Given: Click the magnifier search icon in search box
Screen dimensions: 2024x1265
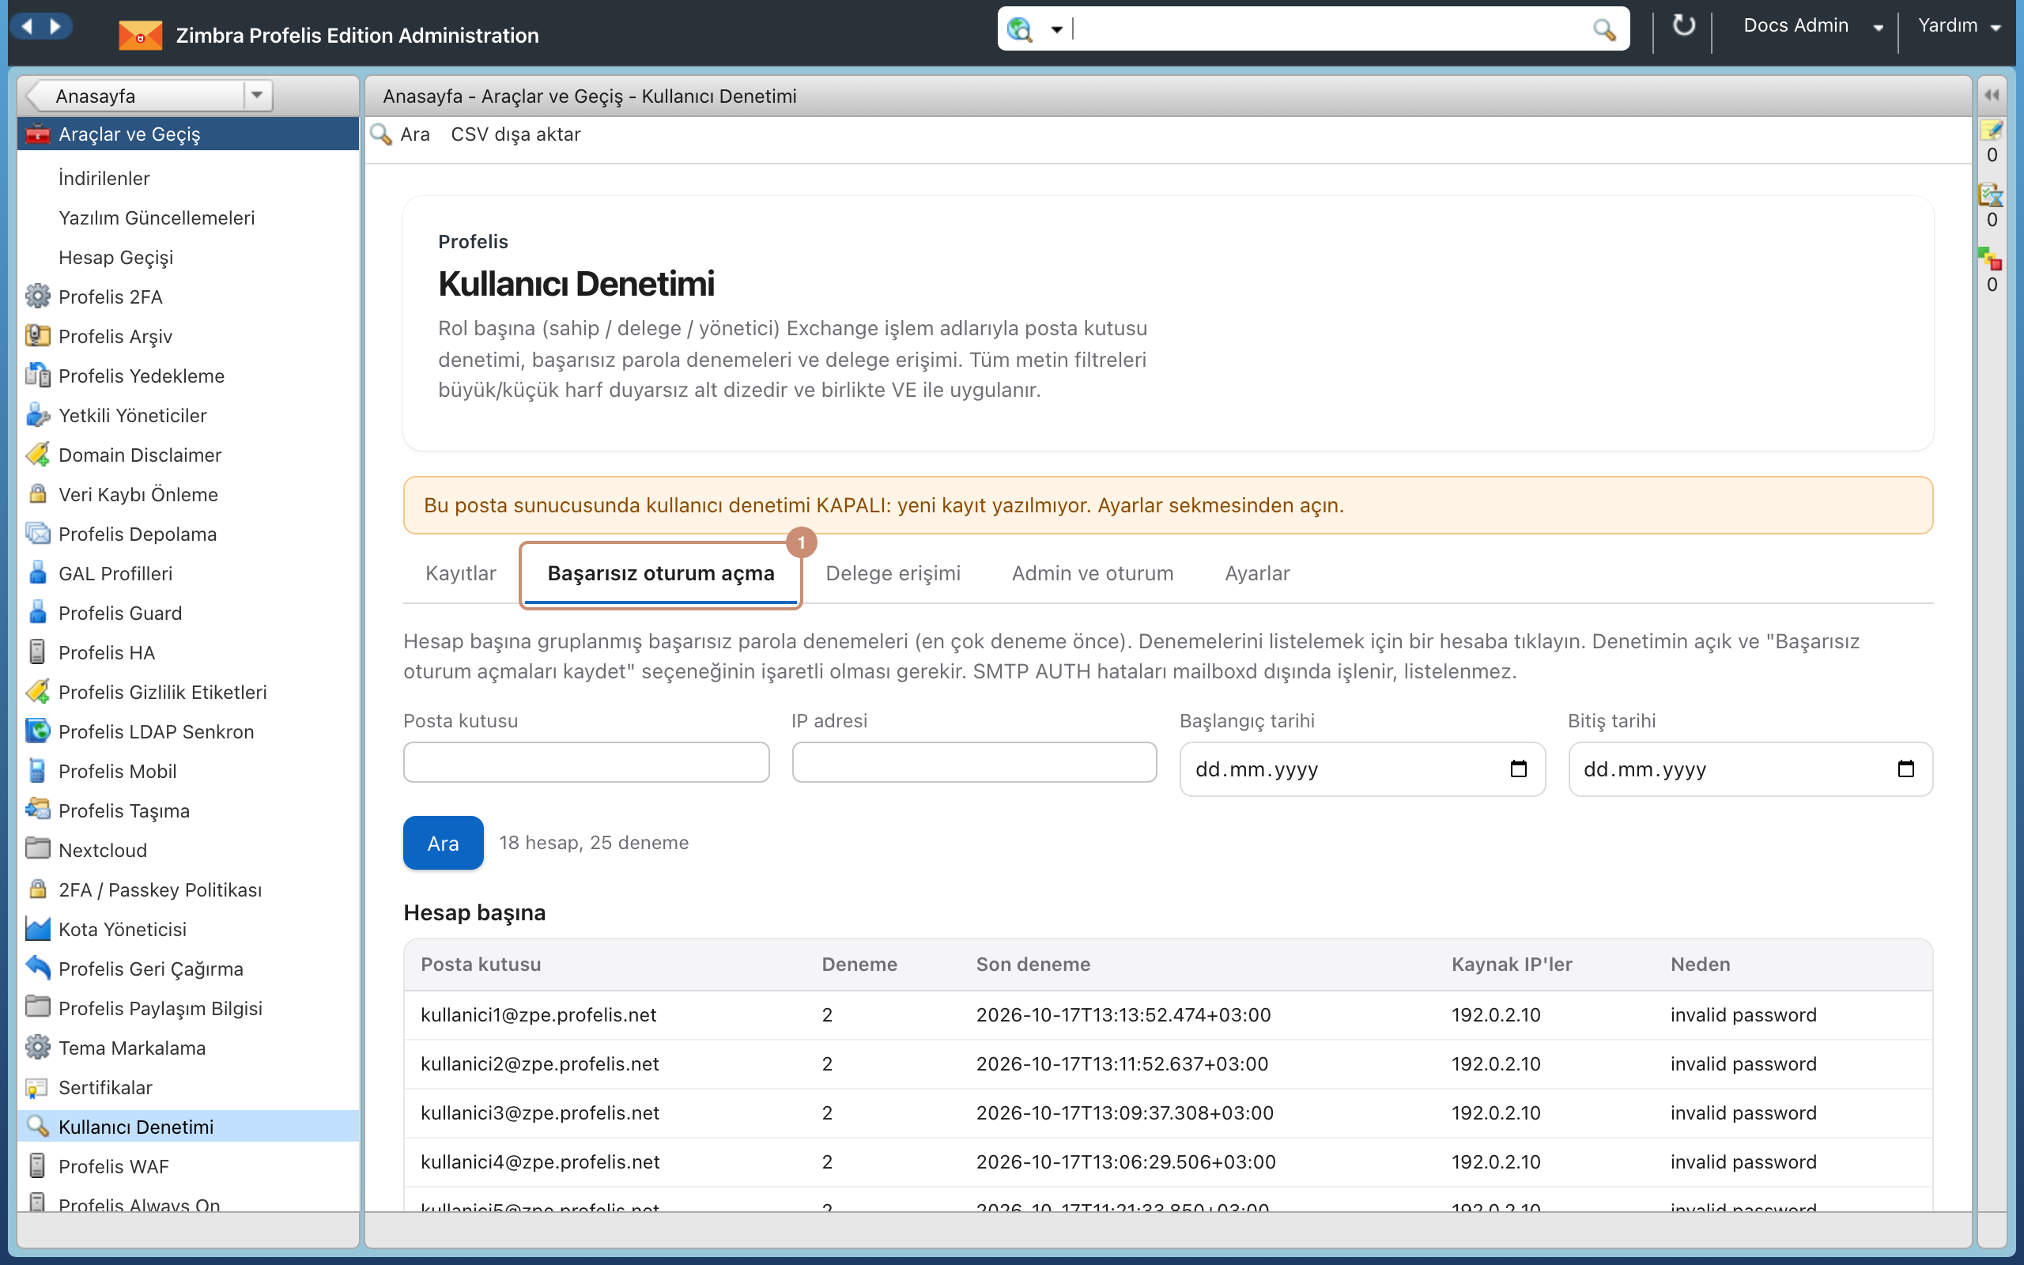Looking at the screenshot, I should click(x=1603, y=29).
